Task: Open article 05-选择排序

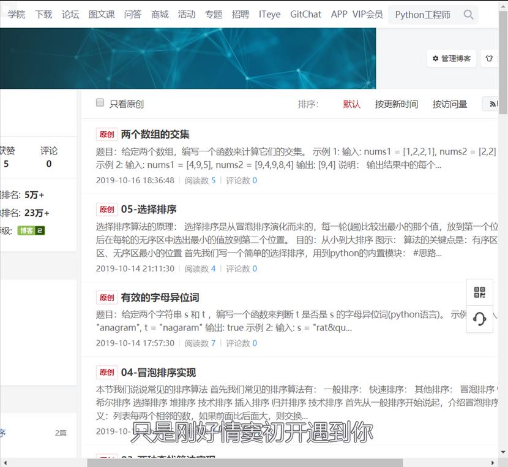Action: point(149,210)
